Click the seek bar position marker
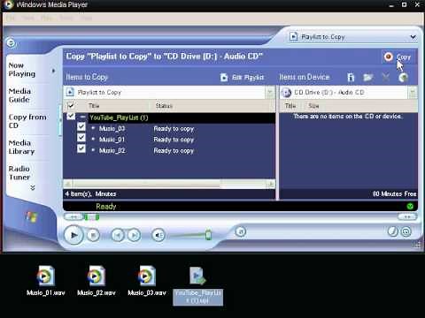 tap(92, 217)
